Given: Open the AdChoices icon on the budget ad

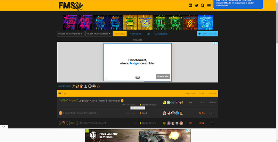Looking at the screenshot, I should tap(214, 43).
